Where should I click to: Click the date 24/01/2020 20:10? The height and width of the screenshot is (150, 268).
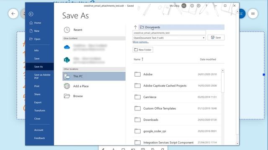[x=207, y=74]
